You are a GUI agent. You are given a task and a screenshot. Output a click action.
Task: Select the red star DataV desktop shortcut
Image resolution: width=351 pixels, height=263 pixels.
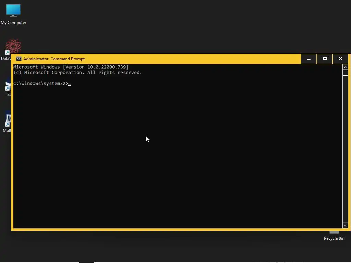pos(13,46)
